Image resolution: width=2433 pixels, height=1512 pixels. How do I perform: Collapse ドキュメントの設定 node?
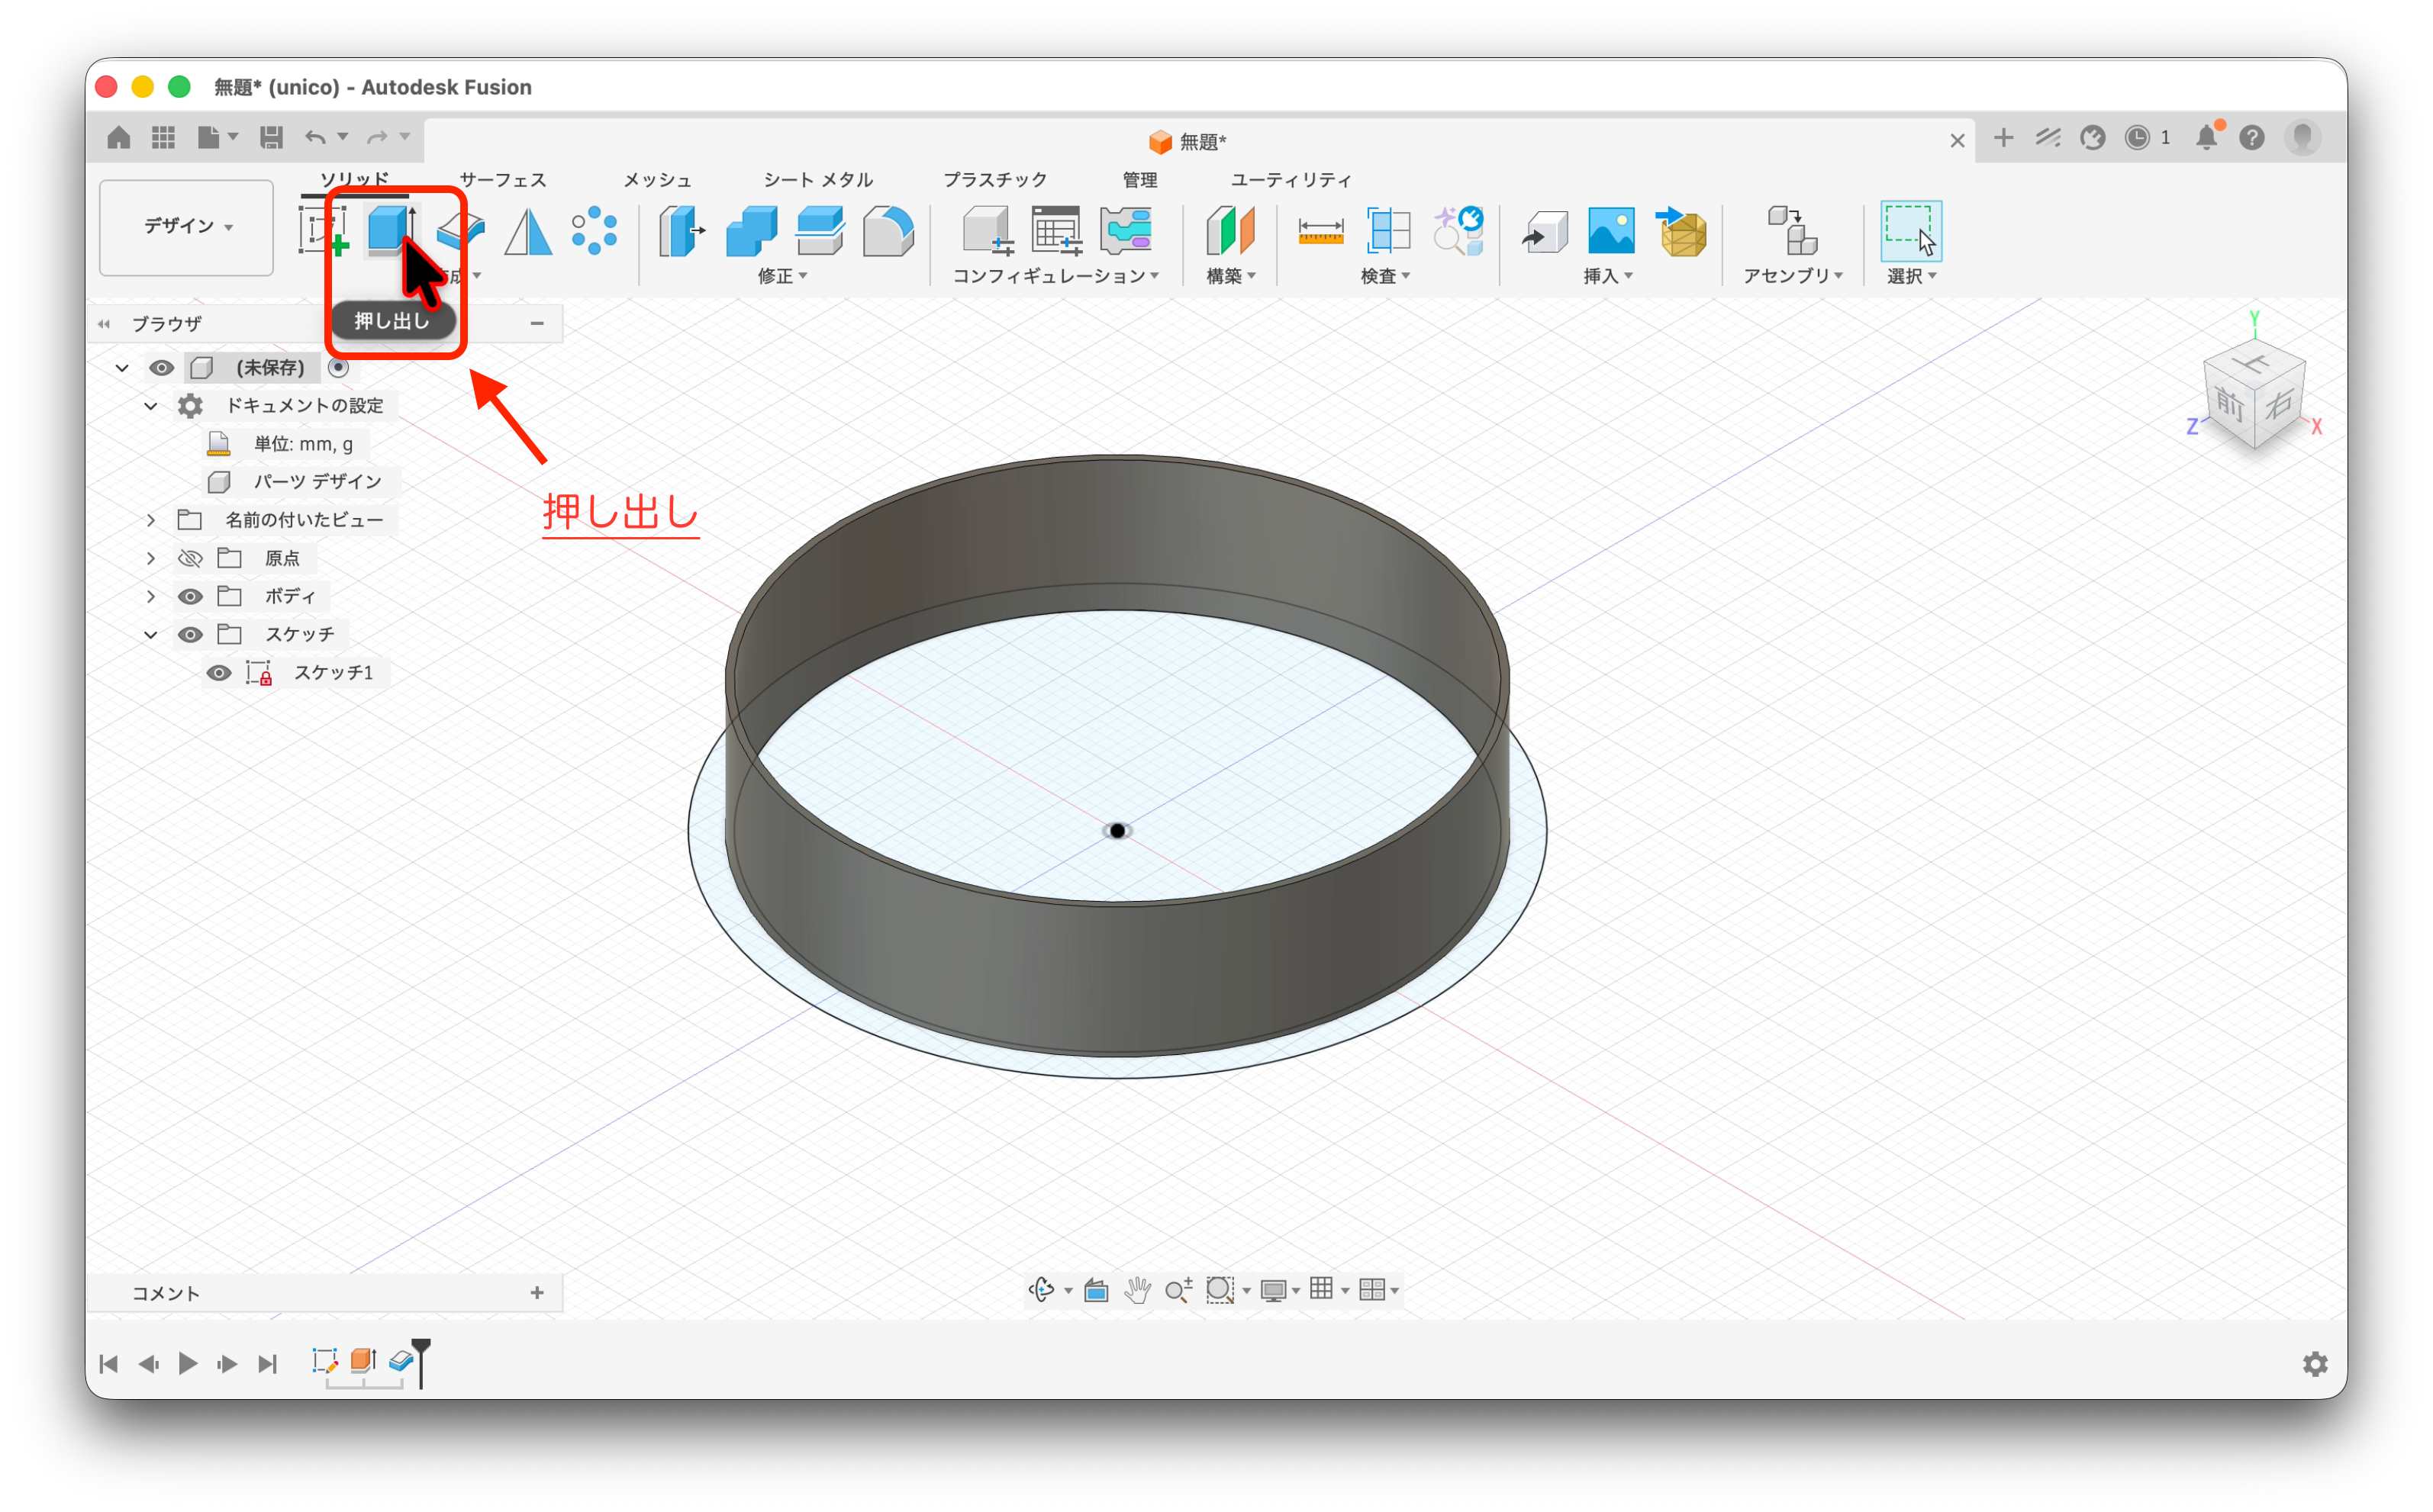click(151, 406)
